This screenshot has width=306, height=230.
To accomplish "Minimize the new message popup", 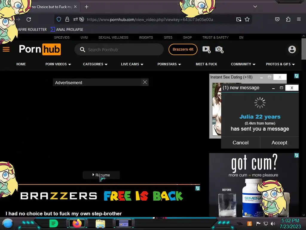I will point(273,88).
